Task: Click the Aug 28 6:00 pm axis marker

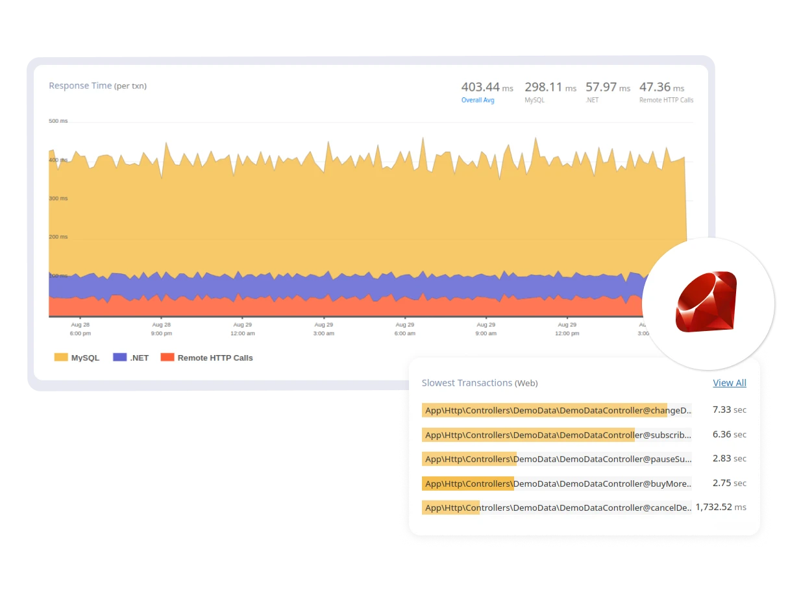Action: [80, 328]
